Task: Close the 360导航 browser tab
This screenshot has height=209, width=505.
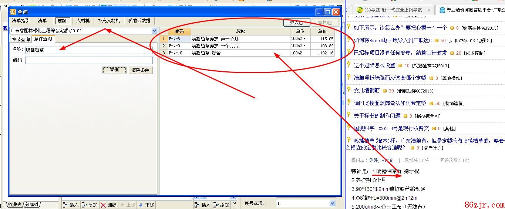Action: coord(429,10)
